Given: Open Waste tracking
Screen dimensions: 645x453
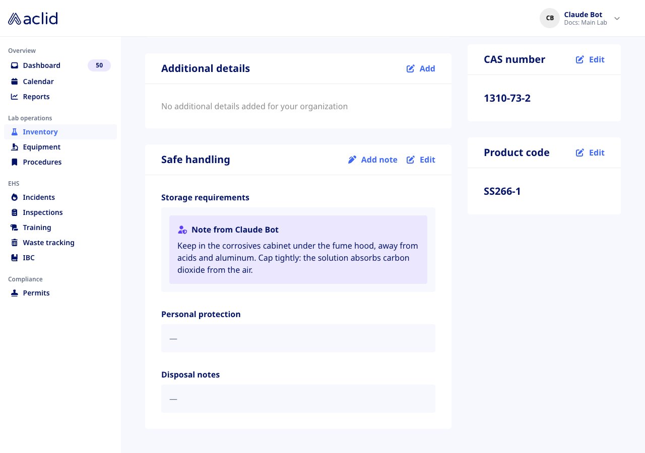Looking at the screenshot, I should tap(60, 243).
